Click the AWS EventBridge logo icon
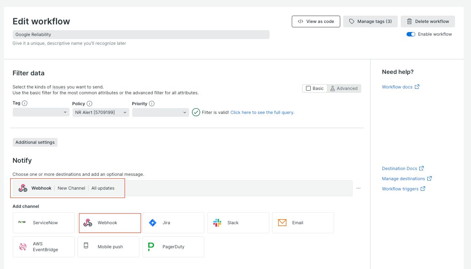Screen dimensions: 471x269 tap(23, 247)
